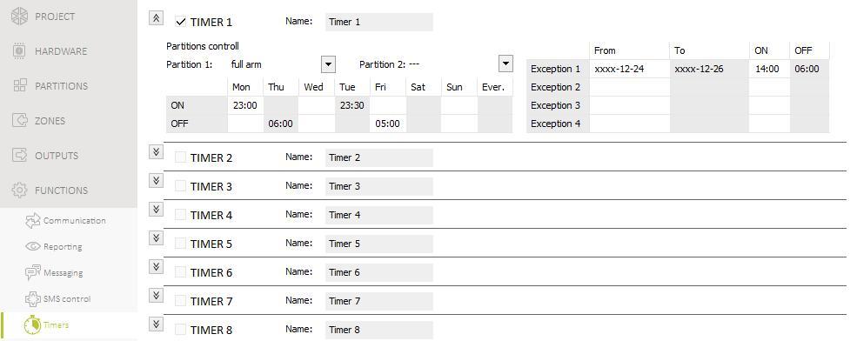Click the Zones icon in sidebar

[19, 120]
